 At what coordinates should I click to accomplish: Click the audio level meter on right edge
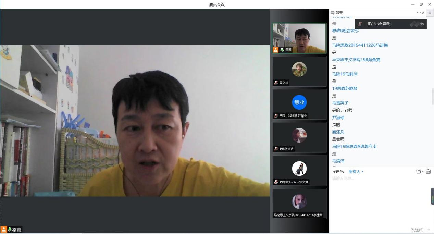(432, 196)
